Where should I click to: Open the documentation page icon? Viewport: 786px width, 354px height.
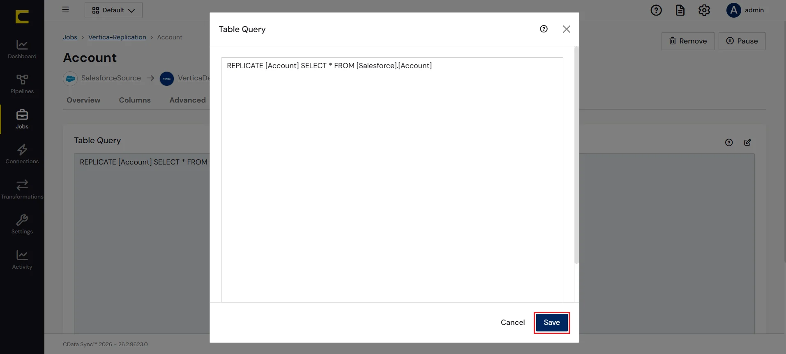(680, 10)
